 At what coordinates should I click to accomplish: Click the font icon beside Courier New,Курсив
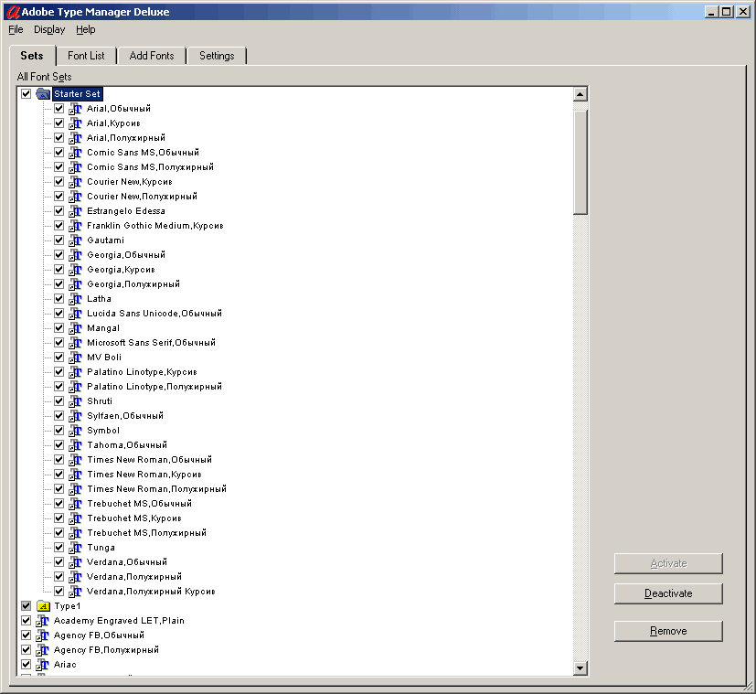coord(75,182)
